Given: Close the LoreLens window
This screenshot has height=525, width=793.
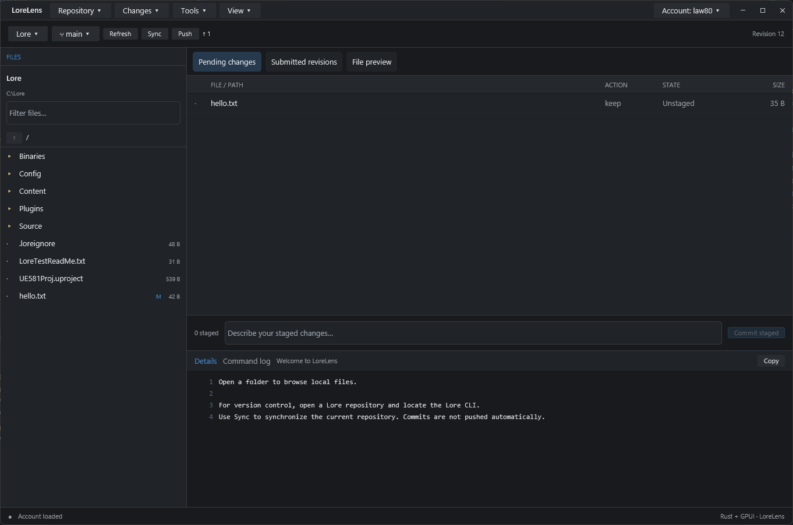Looking at the screenshot, I should coord(783,10).
